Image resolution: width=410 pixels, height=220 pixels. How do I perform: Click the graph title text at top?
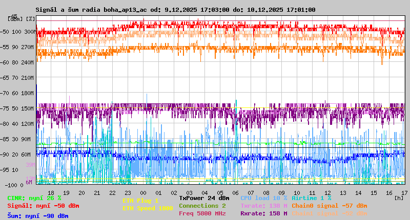[x=175, y=10]
